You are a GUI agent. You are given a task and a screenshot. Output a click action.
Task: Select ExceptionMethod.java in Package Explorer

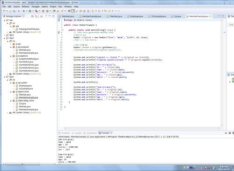pyautogui.click(x=29, y=59)
